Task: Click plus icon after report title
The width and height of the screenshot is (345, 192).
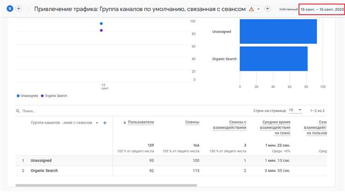Action: tap(267, 9)
